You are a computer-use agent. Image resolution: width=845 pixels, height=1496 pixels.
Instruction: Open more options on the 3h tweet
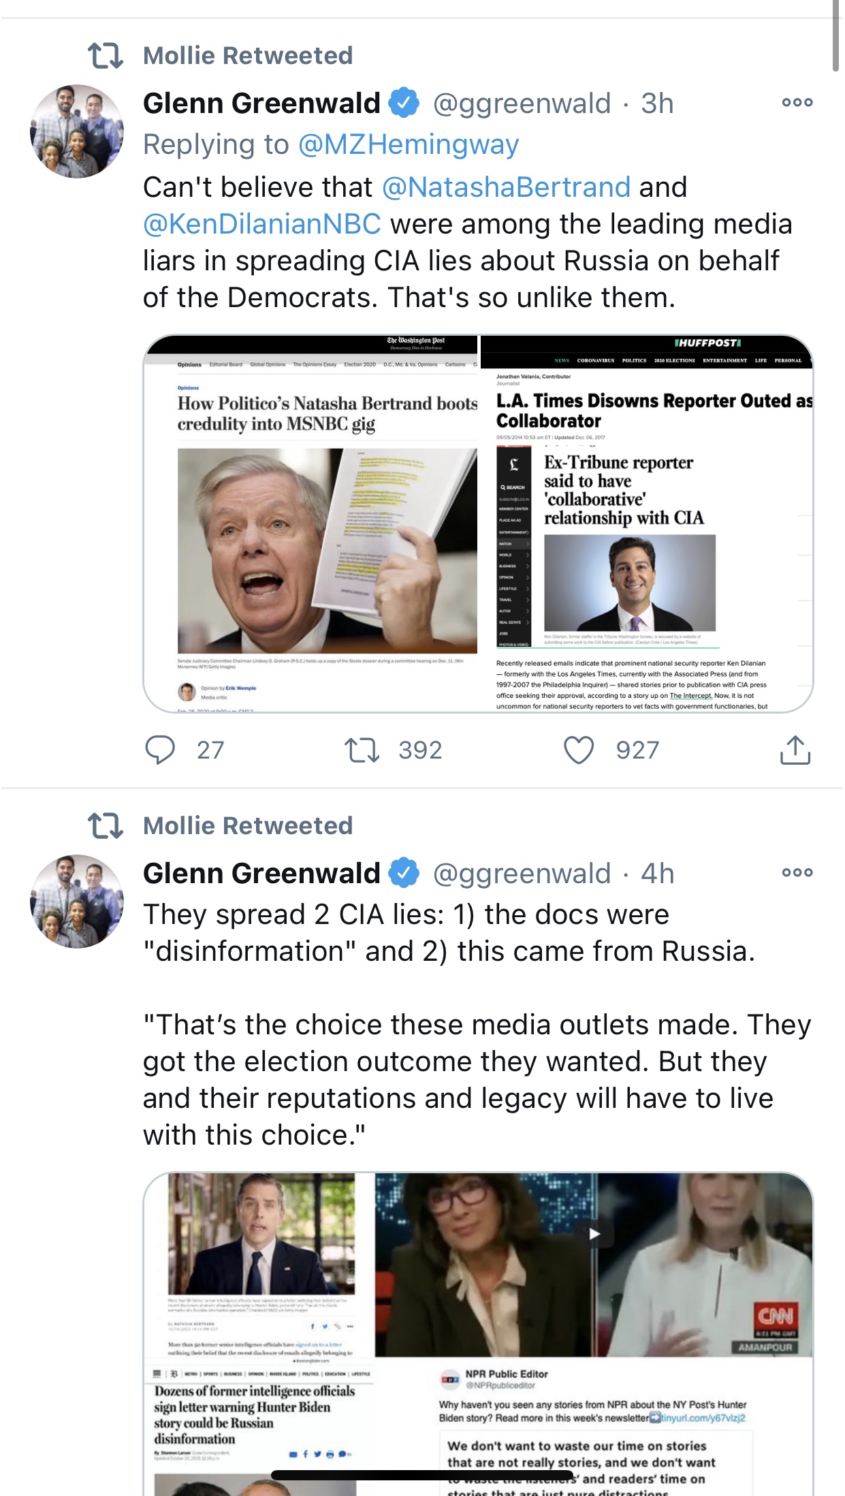point(797,103)
